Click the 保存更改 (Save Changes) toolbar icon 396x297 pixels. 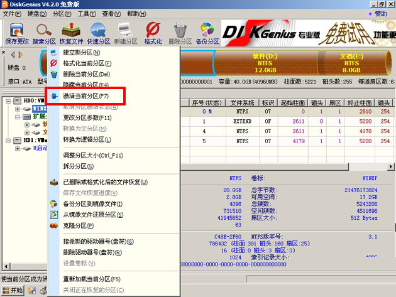click(x=17, y=33)
